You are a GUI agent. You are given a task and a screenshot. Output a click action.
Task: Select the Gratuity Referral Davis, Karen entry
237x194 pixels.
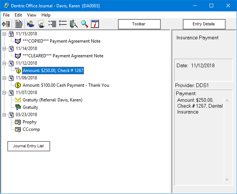click(52, 100)
